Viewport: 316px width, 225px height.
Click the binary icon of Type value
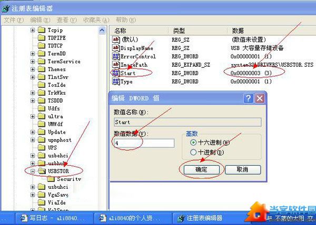point(116,81)
